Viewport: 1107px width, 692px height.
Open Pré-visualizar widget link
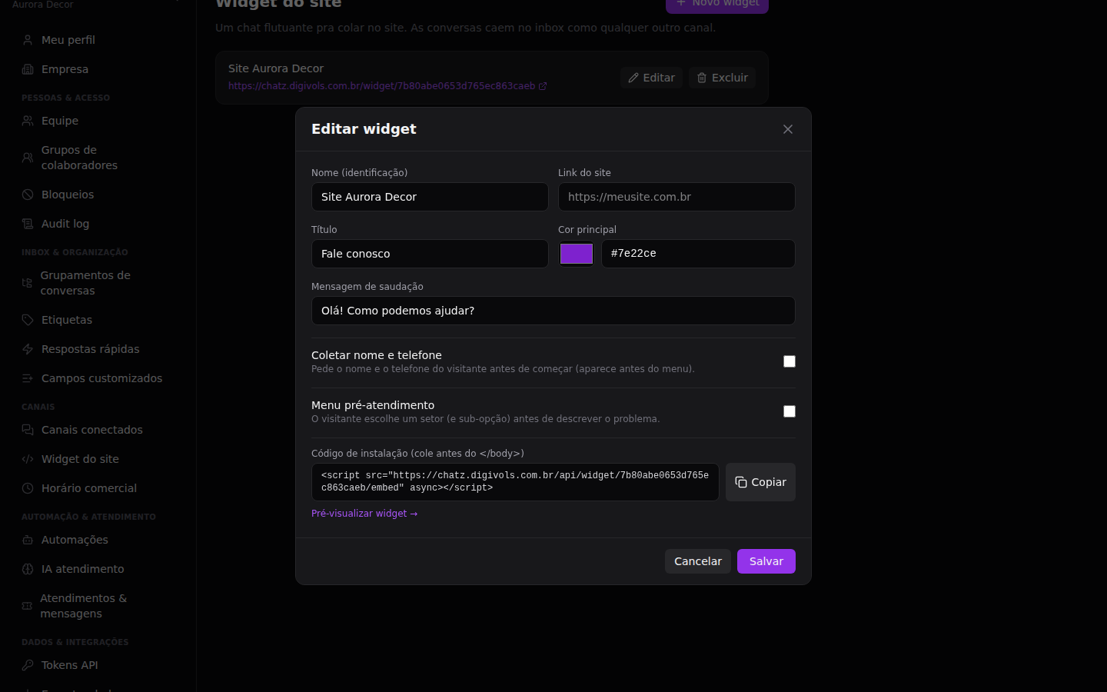[x=364, y=514]
